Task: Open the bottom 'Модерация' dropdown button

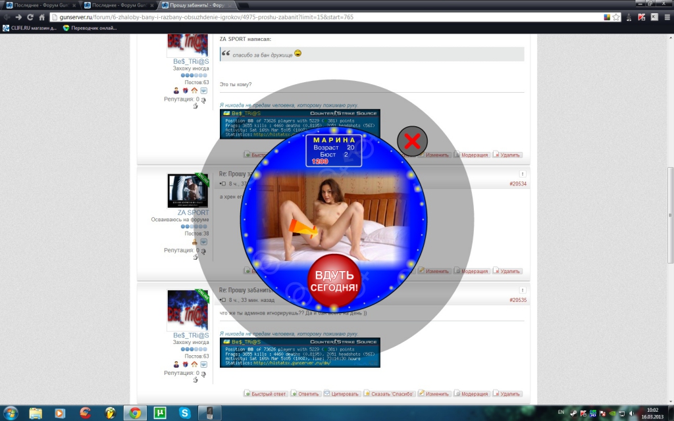Action: [471, 394]
